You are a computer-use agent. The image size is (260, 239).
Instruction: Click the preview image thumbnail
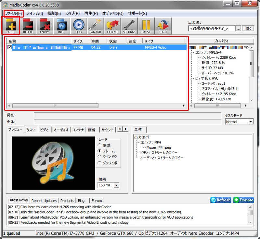[53, 163]
